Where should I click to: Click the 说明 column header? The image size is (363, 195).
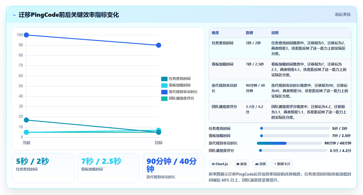pos(275,33)
